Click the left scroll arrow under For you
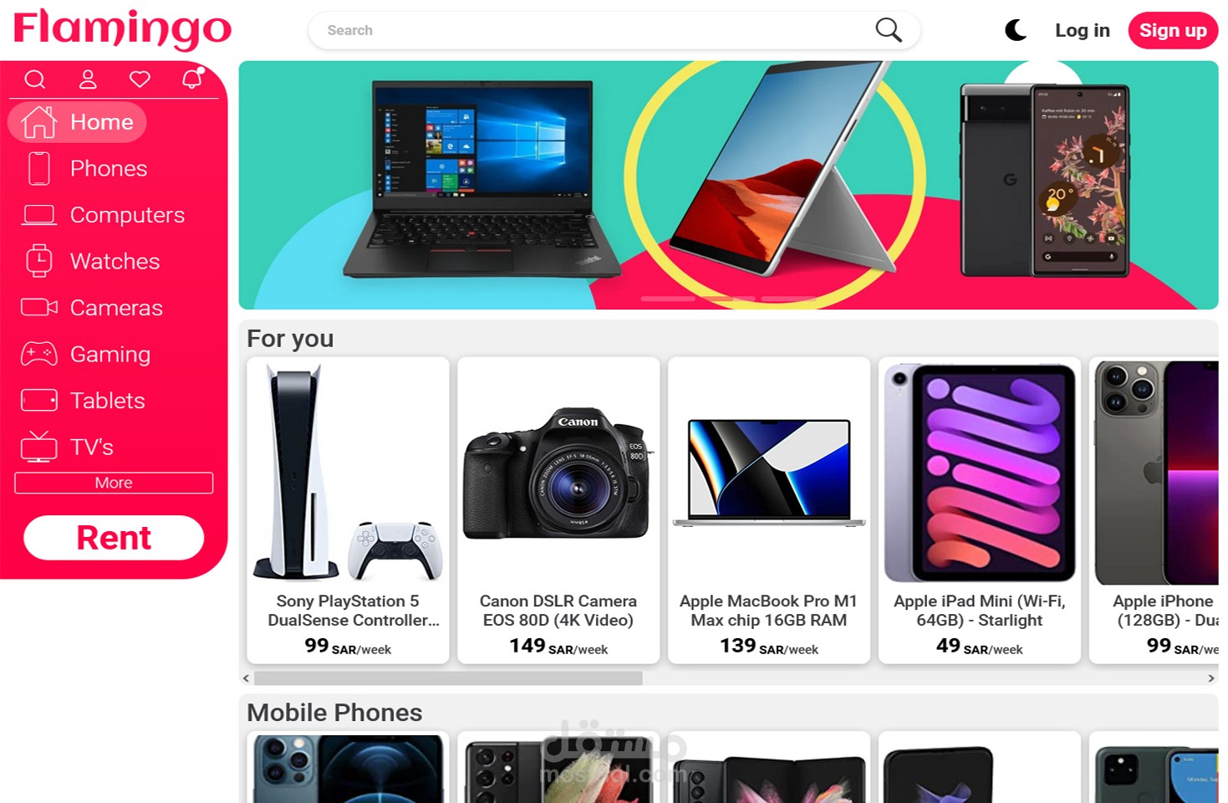The image size is (1228, 803). [x=246, y=678]
